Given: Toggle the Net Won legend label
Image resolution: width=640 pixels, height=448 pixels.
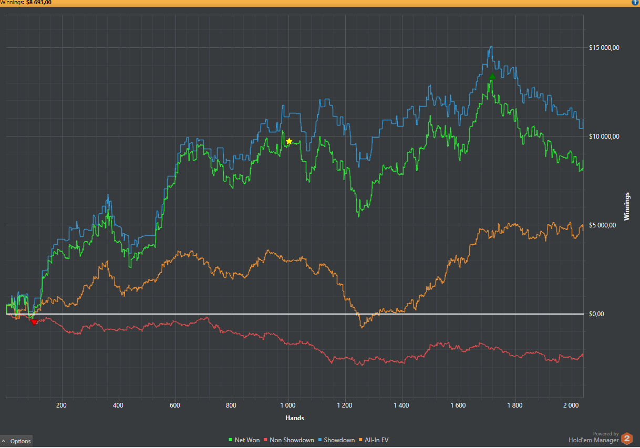Looking at the screenshot, I should point(247,440).
